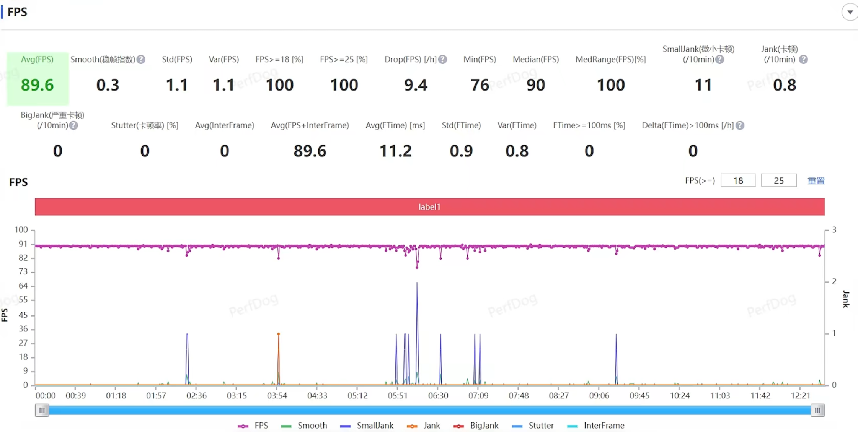Screen dimensions: 858x432
Task: Click the FPS threshold field showing 25
Action: 778,180
